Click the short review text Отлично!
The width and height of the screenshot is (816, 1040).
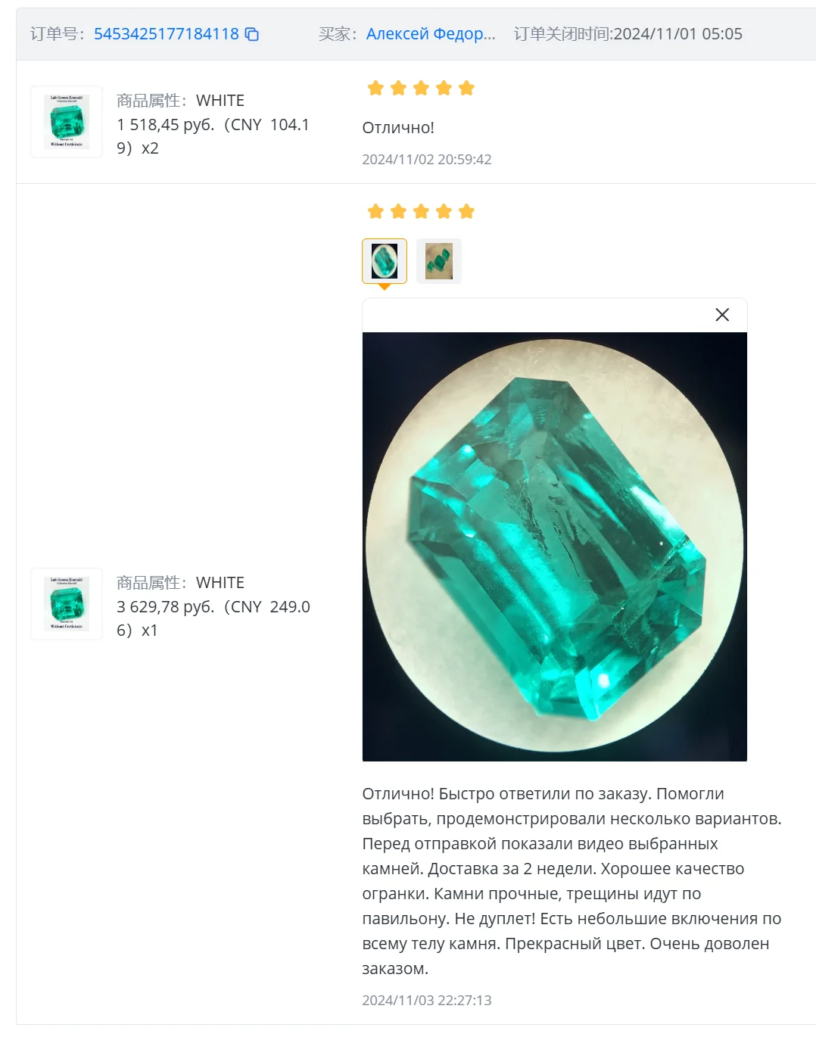[398, 128]
